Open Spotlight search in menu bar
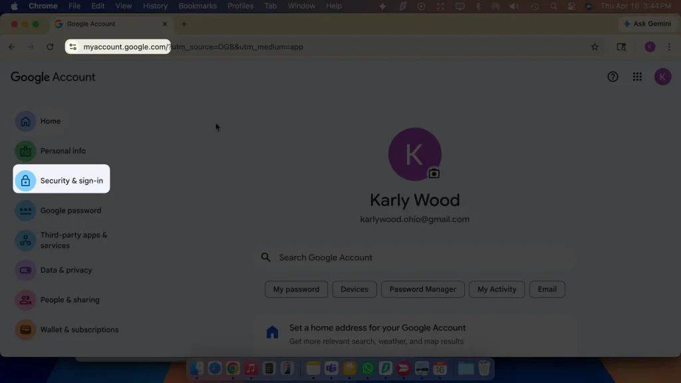Viewport: 681px width, 383px height. (553, 6)
